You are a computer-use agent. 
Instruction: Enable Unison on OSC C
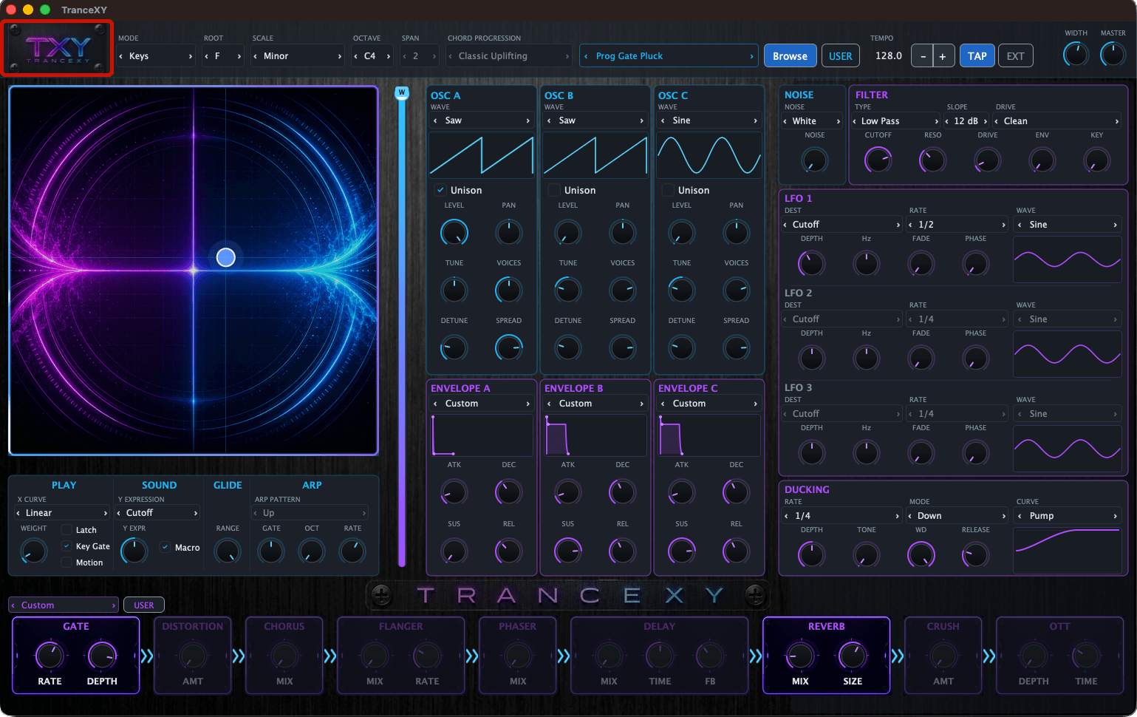tap(668, 190)
